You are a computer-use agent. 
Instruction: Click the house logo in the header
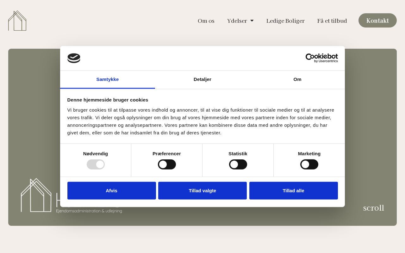click(17, 21)
